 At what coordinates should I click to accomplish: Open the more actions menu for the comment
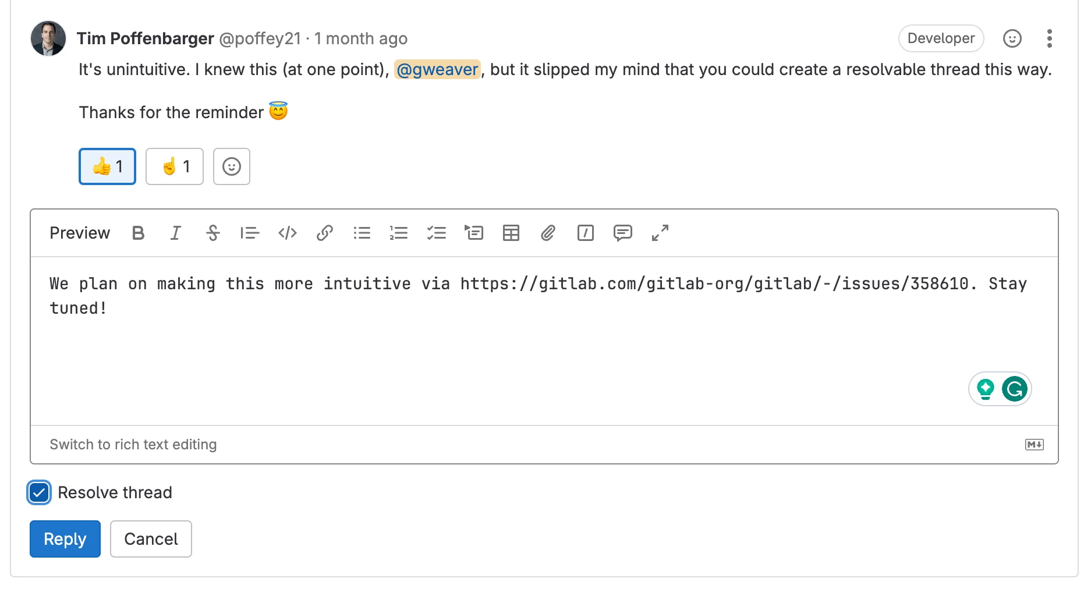pyautogui.click(x=1050, y=38)
